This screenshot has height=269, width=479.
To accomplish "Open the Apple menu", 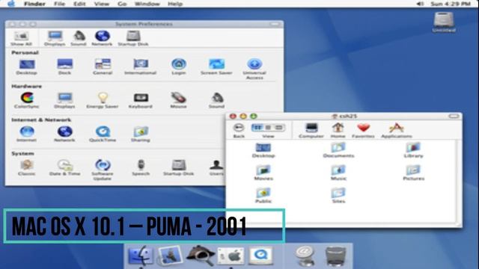I will coord(11,4).
